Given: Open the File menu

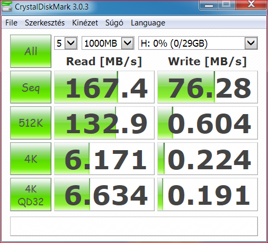Looking at the screenshot, I should [x=11, y=23].
